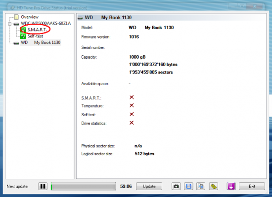This screenshot has height=197, width=272.
Task: Click the Overview notepad icon
Action: [16, 17]
